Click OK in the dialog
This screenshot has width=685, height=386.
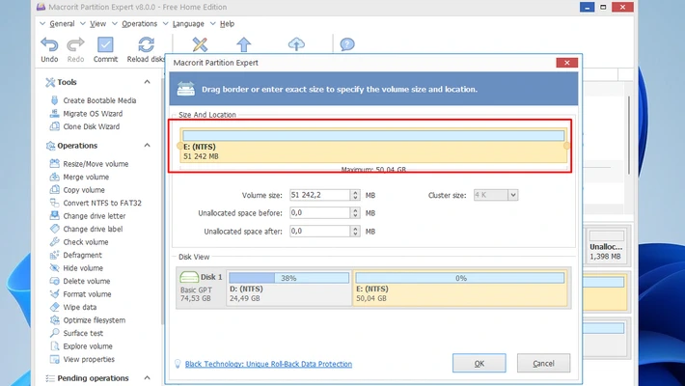click(x=479, y=363)
